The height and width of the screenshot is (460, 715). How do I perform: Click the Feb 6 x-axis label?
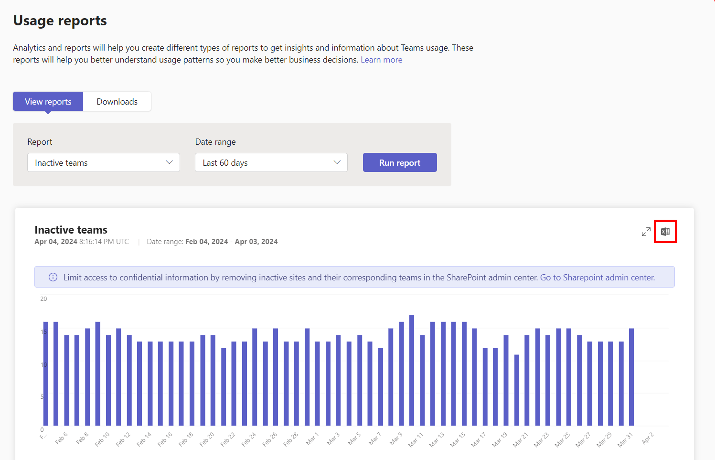click(62, 438)
